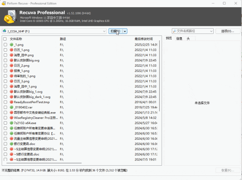The height and width of the screenshot is (180, 242).
Task: Click the red status dot of 日历_1.png
Action: [x=11, y=50]
